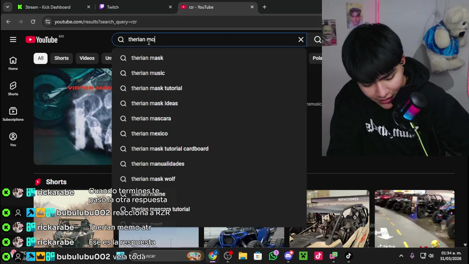Screen dimensions: 469x264
Task: Choose suggestion 'therian mask ideas'
Action: pos(209,103)
